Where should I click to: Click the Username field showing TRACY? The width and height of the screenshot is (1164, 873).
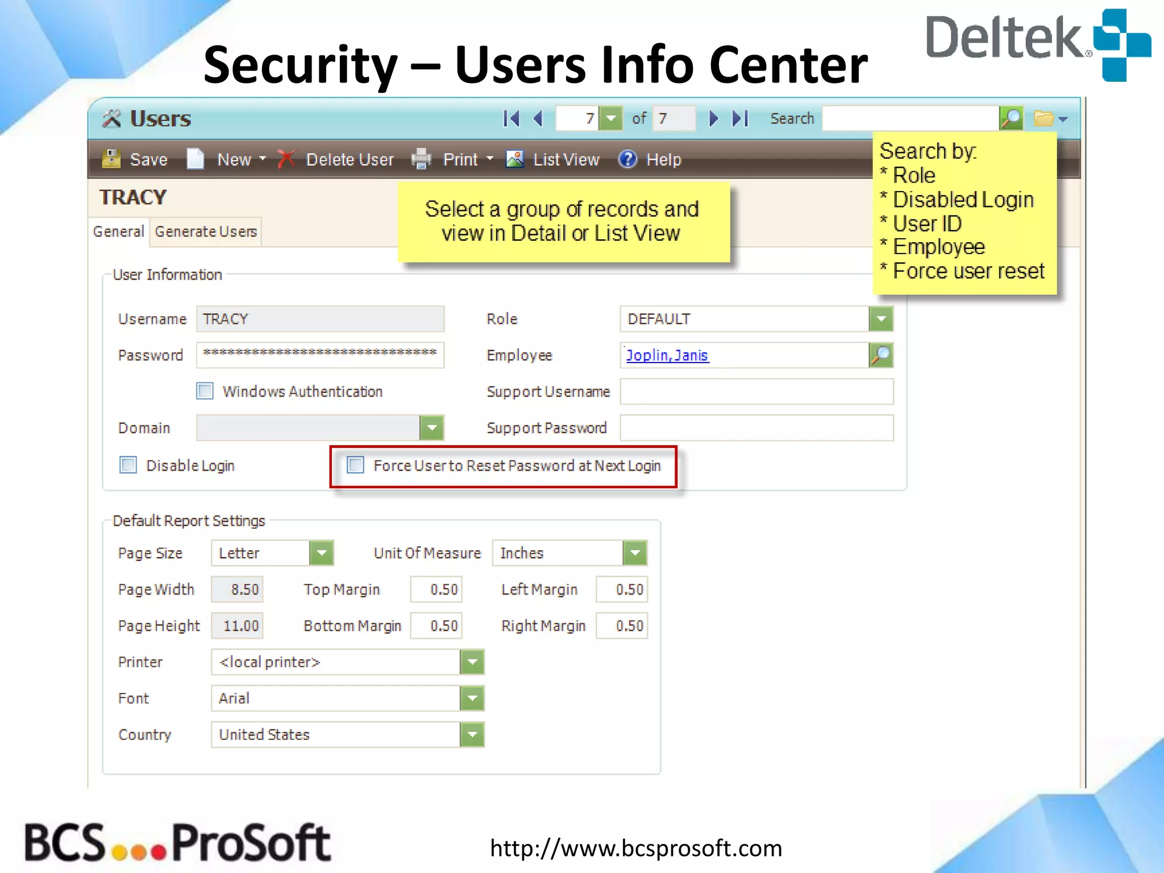tap(321, 319)
